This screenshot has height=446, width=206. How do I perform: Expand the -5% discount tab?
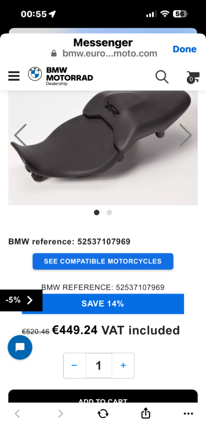coord(21,300)
